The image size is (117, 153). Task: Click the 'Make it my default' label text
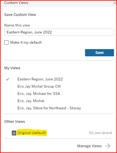click(26, 42)
